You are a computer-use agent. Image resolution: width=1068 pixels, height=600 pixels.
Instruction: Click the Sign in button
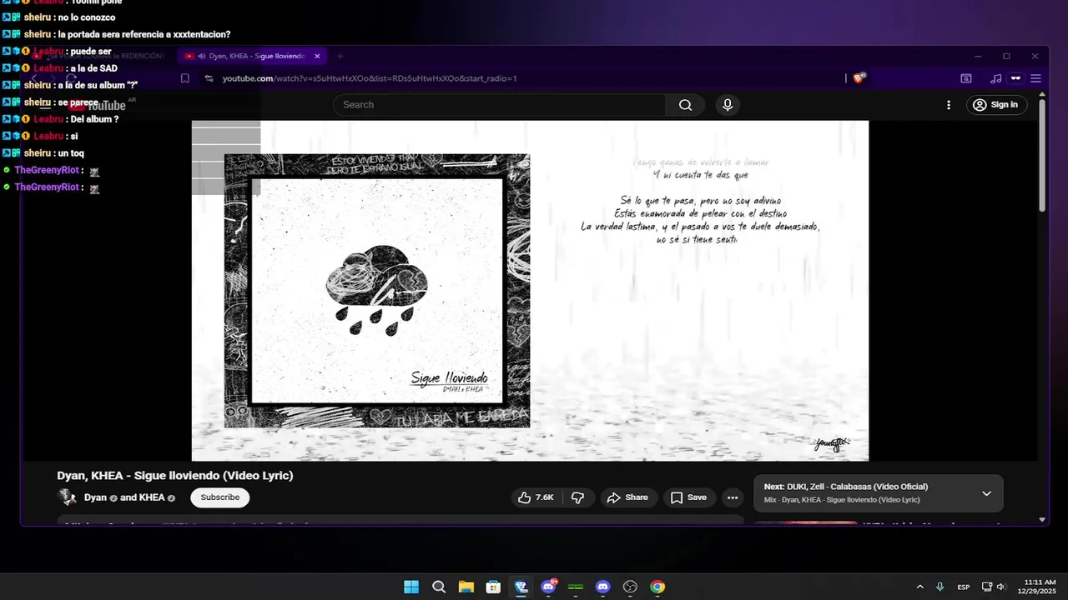click(x=996, y=105)
